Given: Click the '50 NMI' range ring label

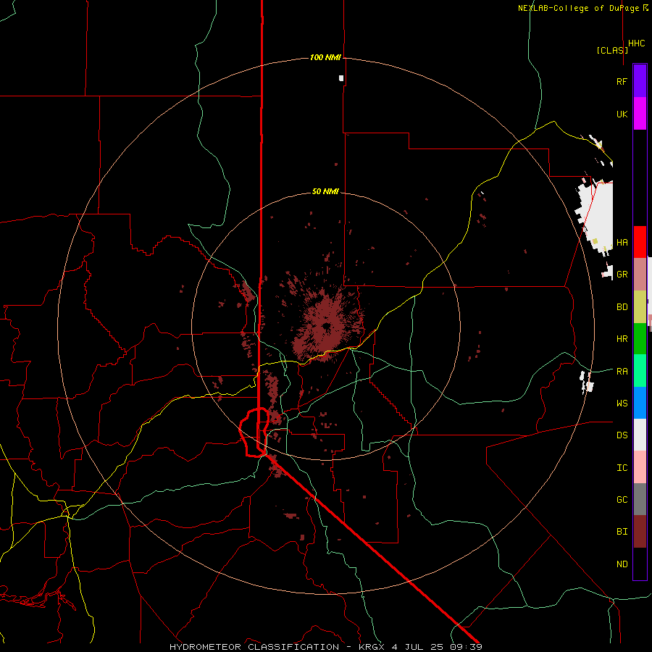Looking at the screenshot, I should click(325, 192).
